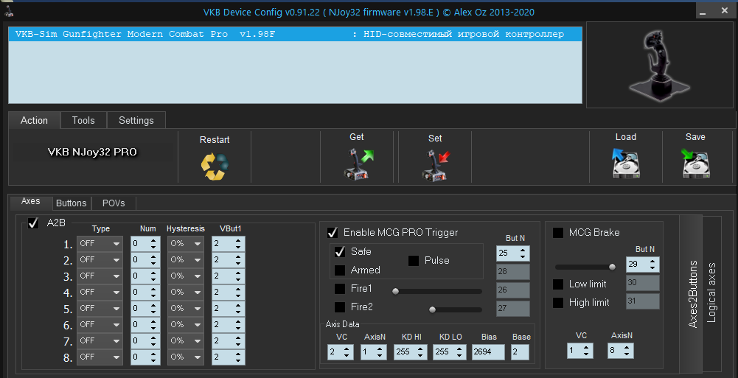738x378 pixels.
Task: Open the Settings tab
Action: [136, 120]
